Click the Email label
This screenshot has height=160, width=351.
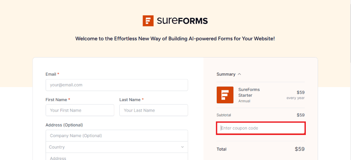tap(51, 74)
